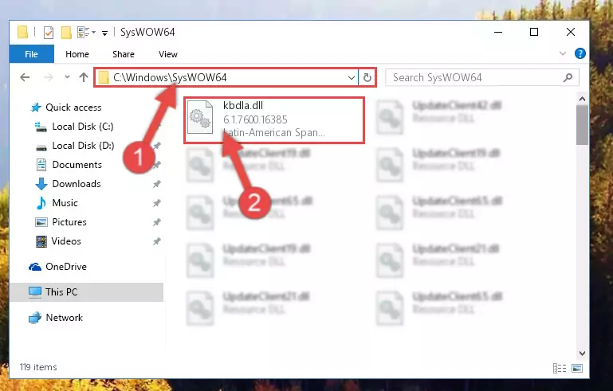
Task: Click the Documents icon in sidebar
Action: click(41, 165)
